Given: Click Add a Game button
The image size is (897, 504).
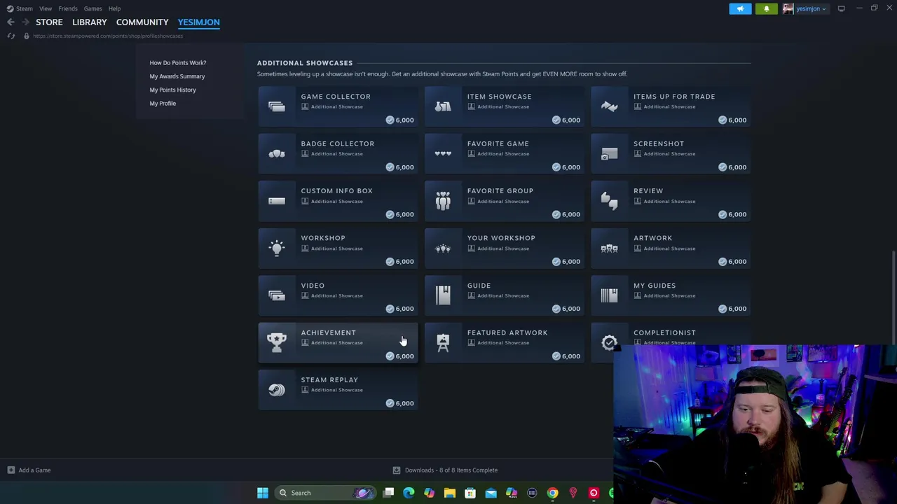Looking at the screenshot, I should pos(29,470).
